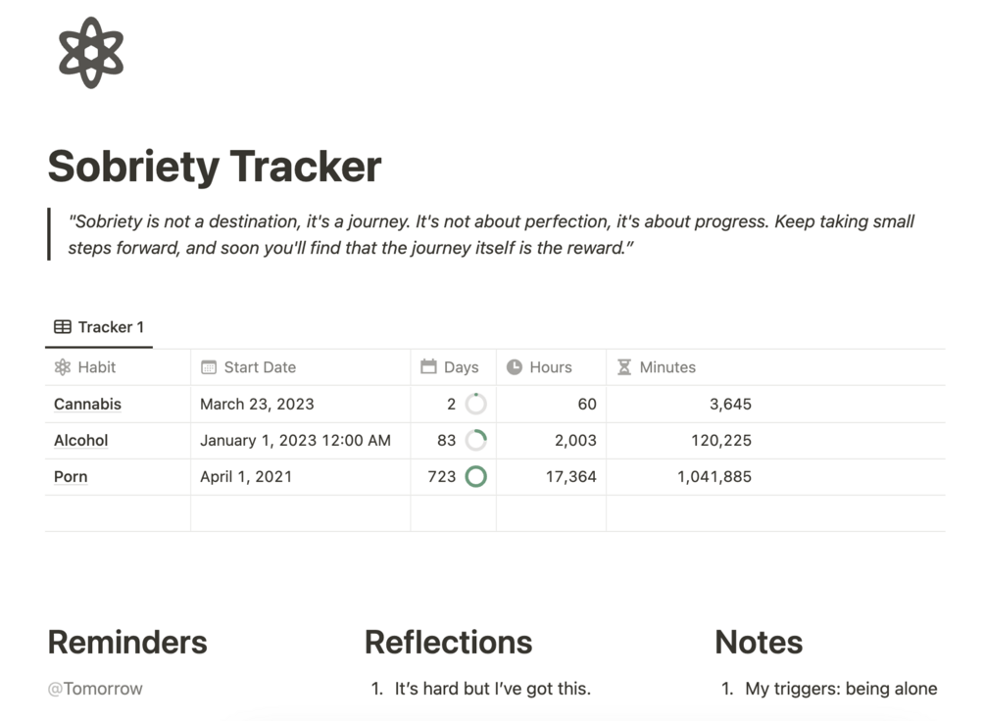Click the 'My triggers: being alone' note

841,689
